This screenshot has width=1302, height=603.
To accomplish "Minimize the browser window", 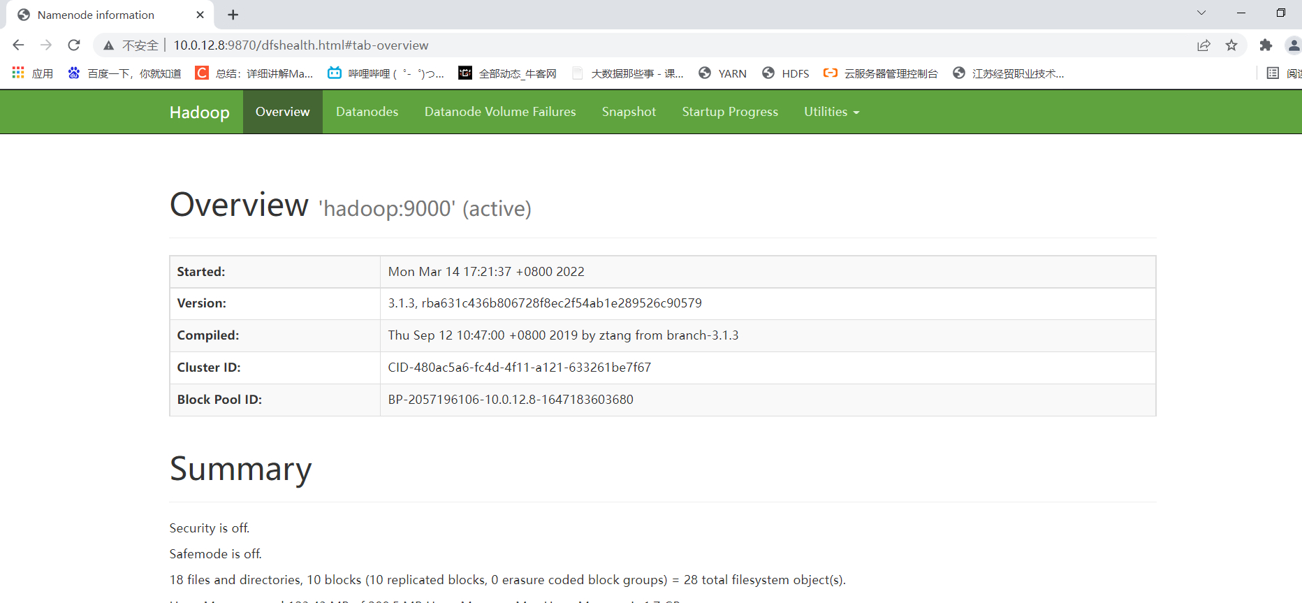I will [x=1241, y=13].
